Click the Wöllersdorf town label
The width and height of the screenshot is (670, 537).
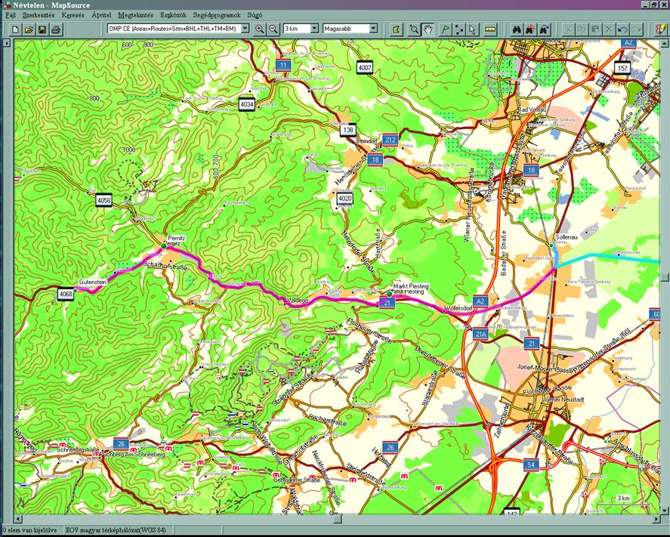tap(458, 308)
